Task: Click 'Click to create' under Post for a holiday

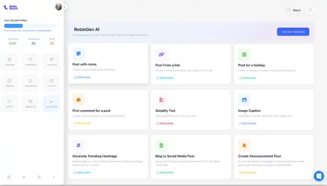Action: tap(248, 78)
